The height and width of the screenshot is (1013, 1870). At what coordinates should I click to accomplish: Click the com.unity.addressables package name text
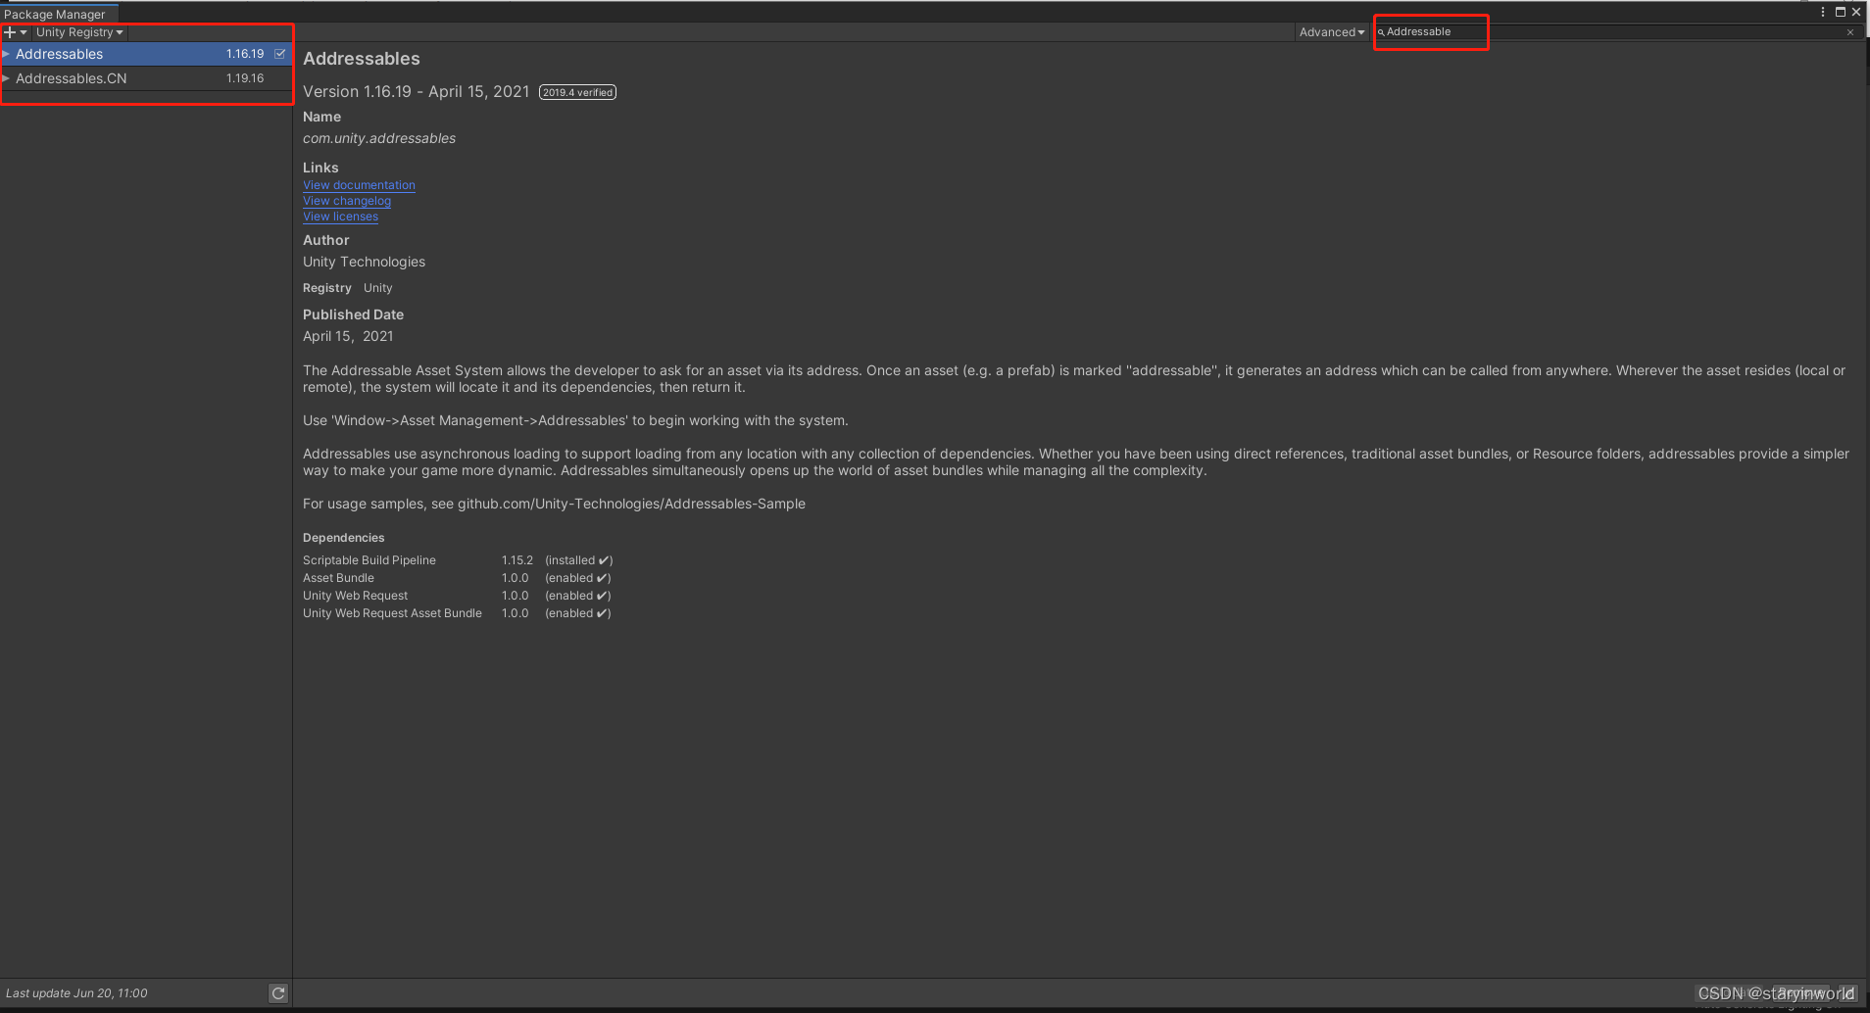point(379,138)
